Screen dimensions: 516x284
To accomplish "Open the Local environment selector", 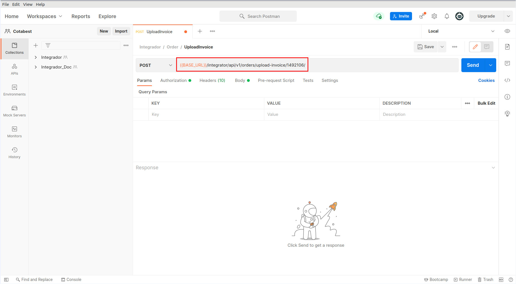I will click(x=461, y=31).
